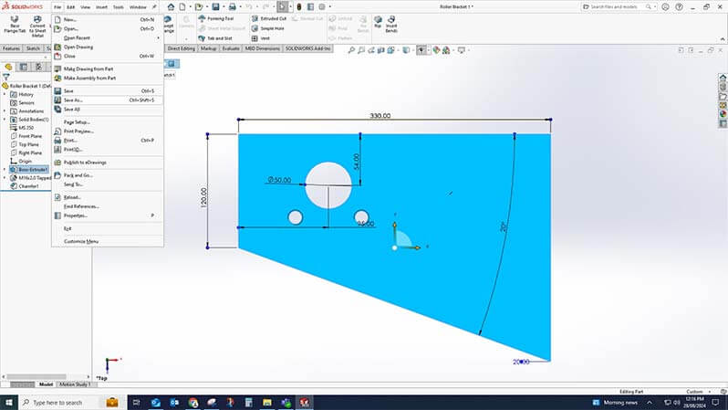
Task: Expand the History tree node
Action: (5, 94)
